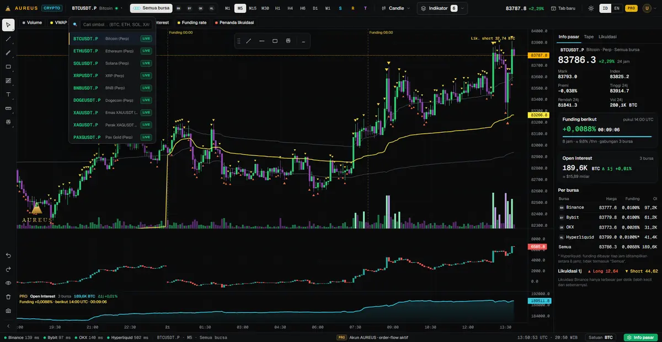The image size is (662, 342).
Task: Open the Candle chart type dropdown
Action: (397, 8)
